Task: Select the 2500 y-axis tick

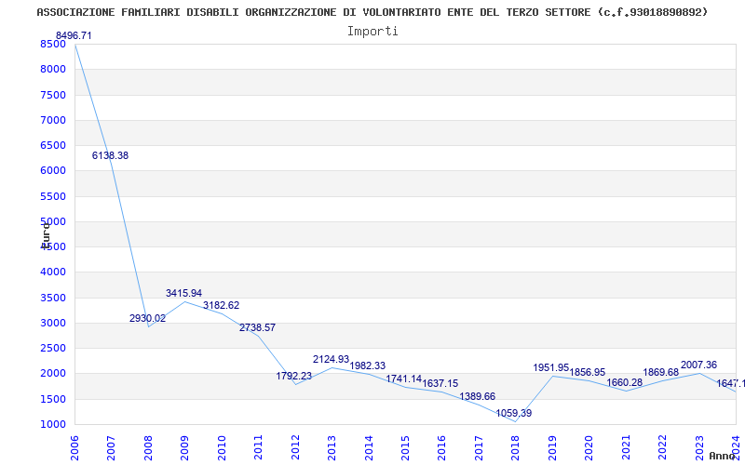Action: 53,348
